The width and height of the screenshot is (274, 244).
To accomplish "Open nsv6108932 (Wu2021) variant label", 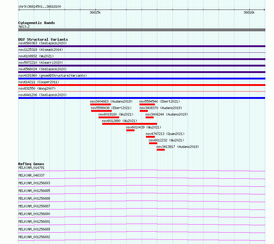I will coord(36,56).
